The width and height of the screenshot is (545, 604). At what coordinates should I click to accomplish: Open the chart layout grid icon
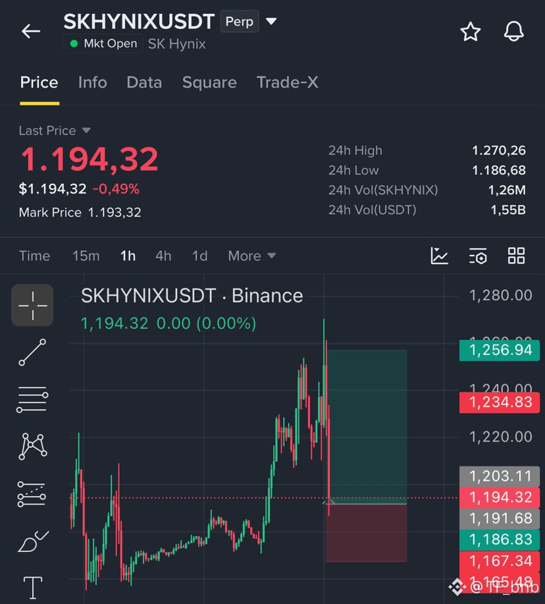516,256
